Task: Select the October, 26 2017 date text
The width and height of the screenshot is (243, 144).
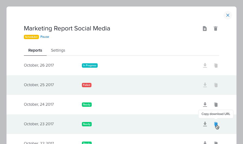Action: coord(39,65)
